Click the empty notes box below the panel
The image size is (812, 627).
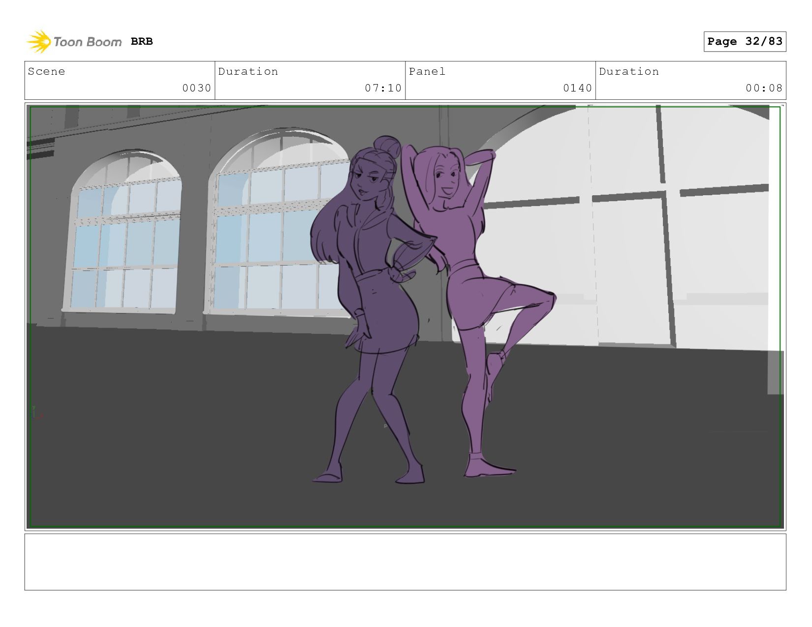tap(405, 562)
